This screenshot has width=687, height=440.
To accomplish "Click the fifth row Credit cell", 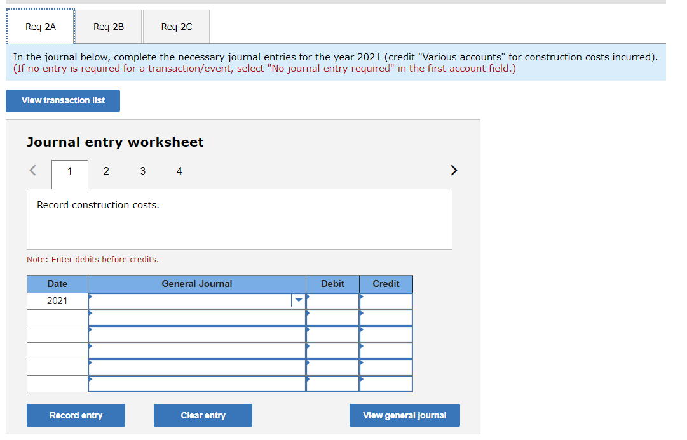I will click(x=386, y=367).
